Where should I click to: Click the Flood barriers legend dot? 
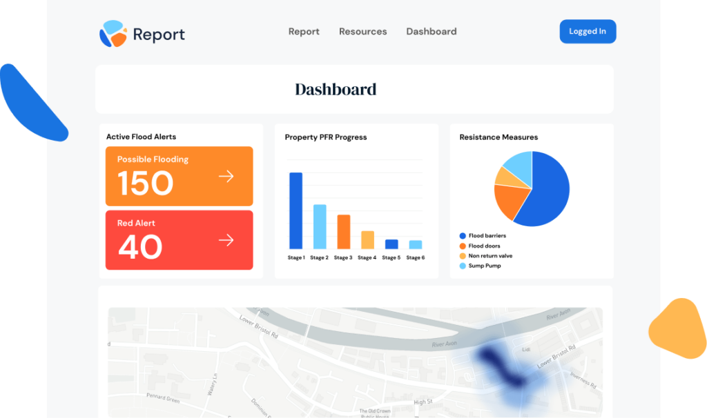click(463, 236)
